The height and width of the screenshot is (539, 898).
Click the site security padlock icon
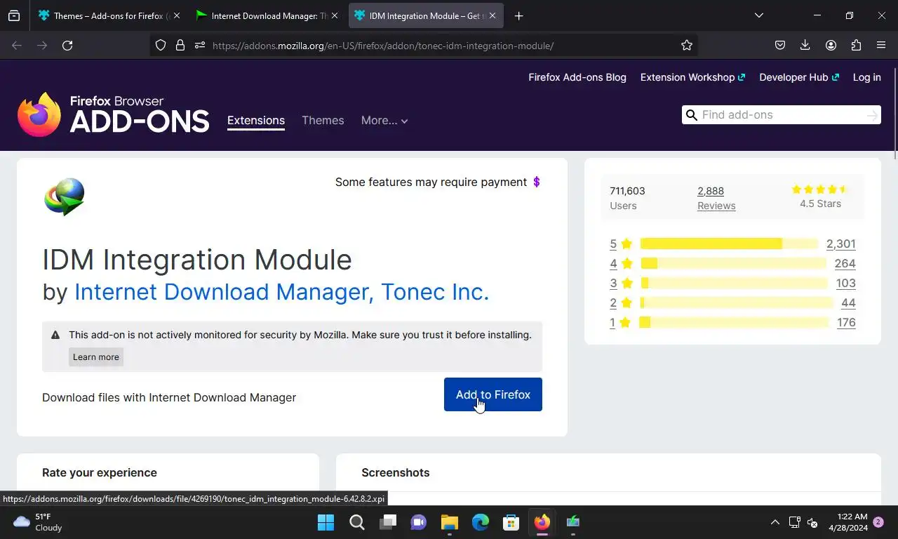pos(180,46)
